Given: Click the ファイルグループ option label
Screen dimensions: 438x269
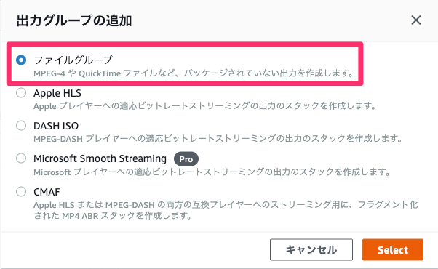Looking at the screenshot, I should point(73,60).
